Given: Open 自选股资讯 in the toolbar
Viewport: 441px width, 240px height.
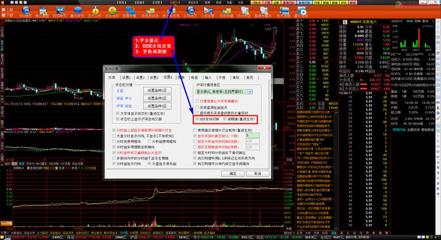Looking at the screenshot, I should [x=149, y=13].
